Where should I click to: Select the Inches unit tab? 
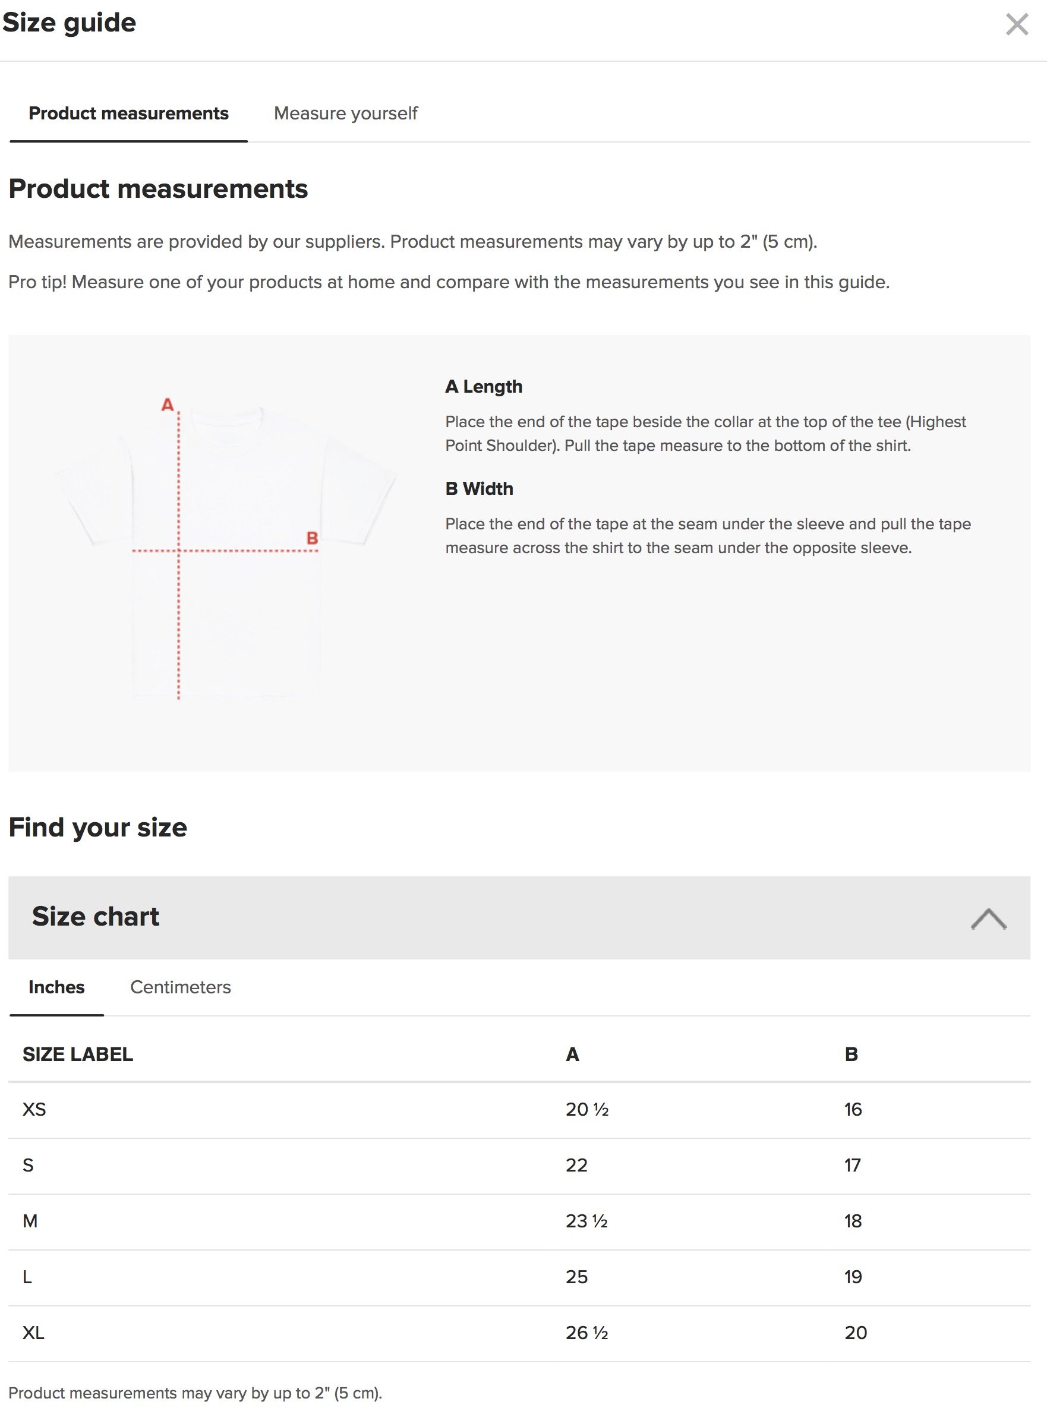tap(56, 987)
